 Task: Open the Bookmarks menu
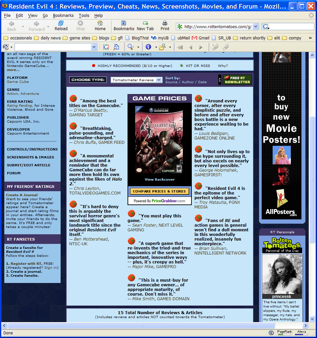click(x=63, y=16)
